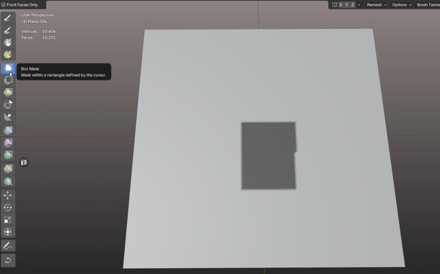
Task: Select the Mesh Filter tool
Action: 8,131
